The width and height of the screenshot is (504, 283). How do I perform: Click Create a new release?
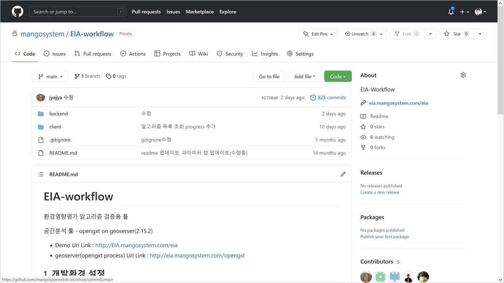[379, 192]
